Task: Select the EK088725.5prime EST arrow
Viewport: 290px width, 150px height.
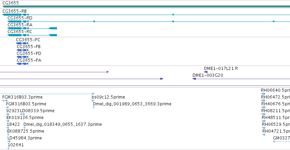Action: tap(8, 135)
